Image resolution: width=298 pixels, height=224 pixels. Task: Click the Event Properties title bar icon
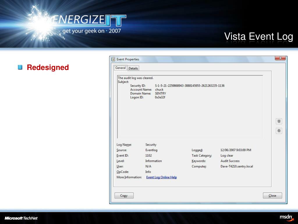click(113, 59)
